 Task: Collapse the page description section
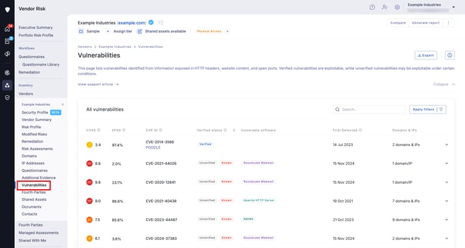coord(444,84)
